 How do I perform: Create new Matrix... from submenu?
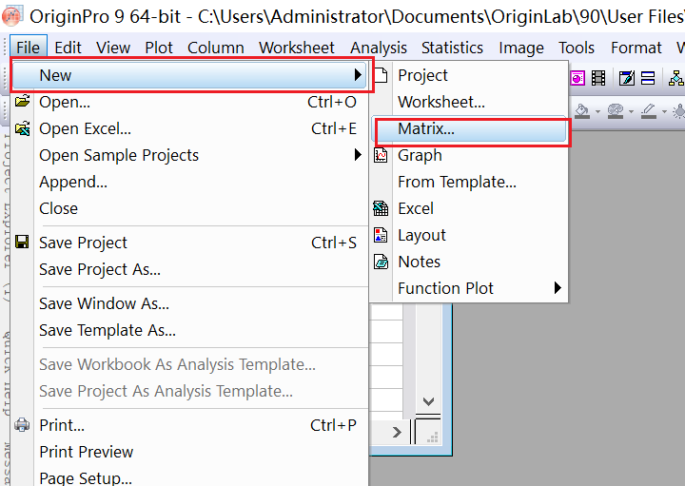click(469, 128)
